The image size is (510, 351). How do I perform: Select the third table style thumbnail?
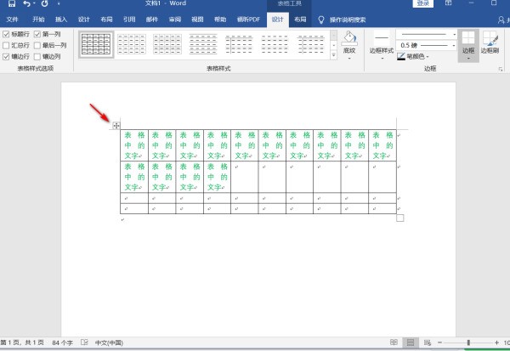(167, 44)
